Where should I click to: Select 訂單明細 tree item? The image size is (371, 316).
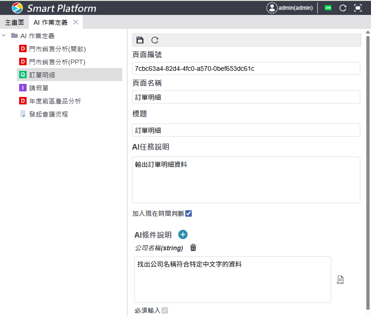(70, 75)
